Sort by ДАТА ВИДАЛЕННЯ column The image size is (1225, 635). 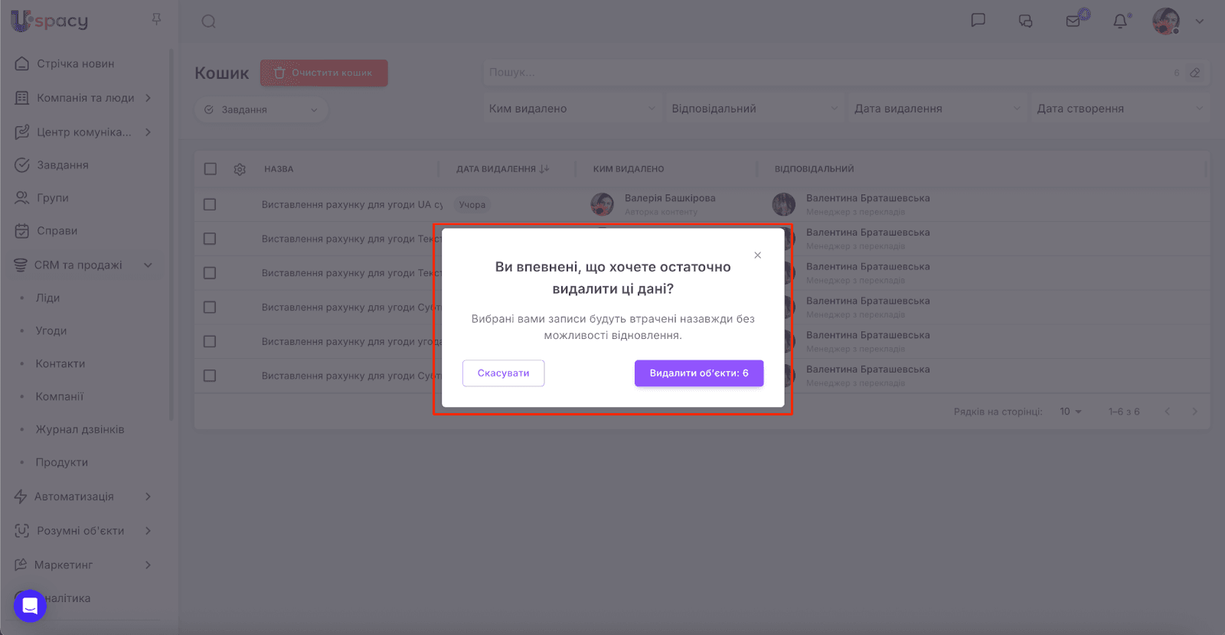click(503, 169)
